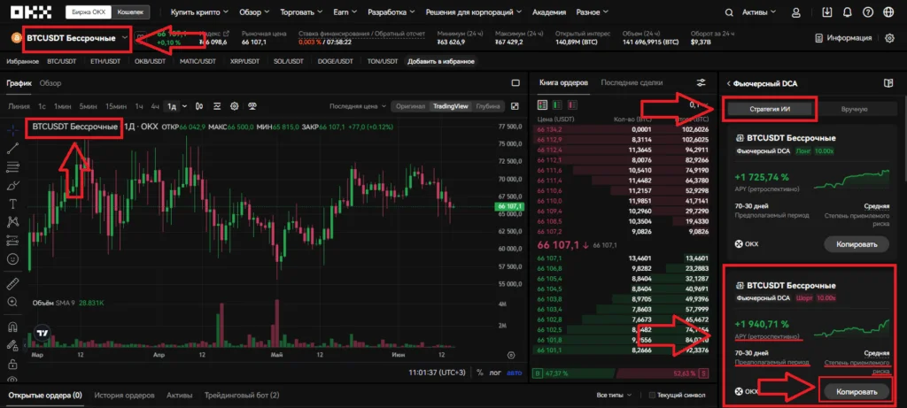The image size is (907, 408).
Task: Copy the Лонг 10.00x DCA strategy
Action: pos(857,244)
